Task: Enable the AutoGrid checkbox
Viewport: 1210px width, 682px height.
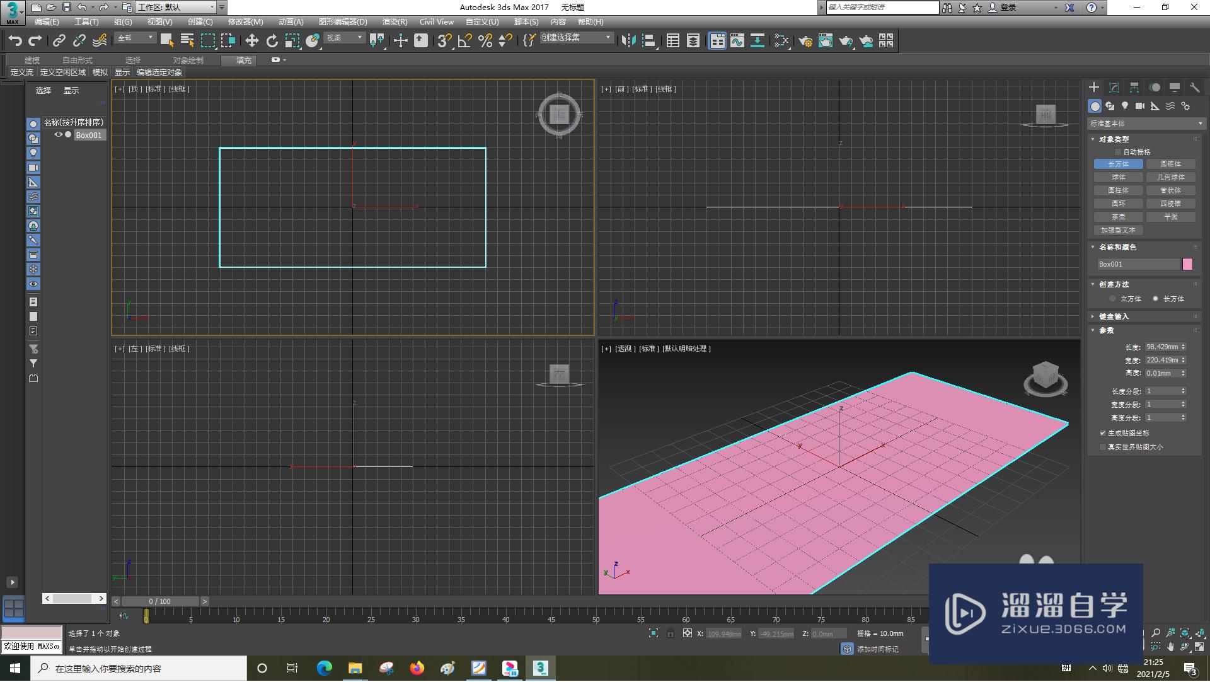Action: tap(1118, 152)
